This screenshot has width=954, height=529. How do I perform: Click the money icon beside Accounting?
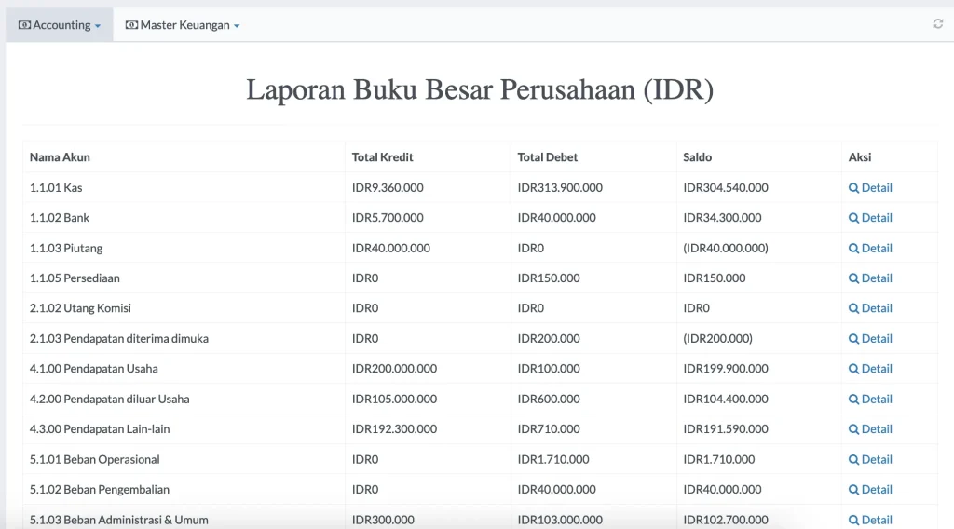tap(24, 25)
